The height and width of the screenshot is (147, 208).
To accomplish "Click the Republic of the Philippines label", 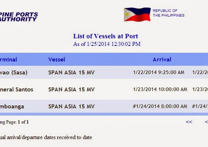I will pos(169,13).
